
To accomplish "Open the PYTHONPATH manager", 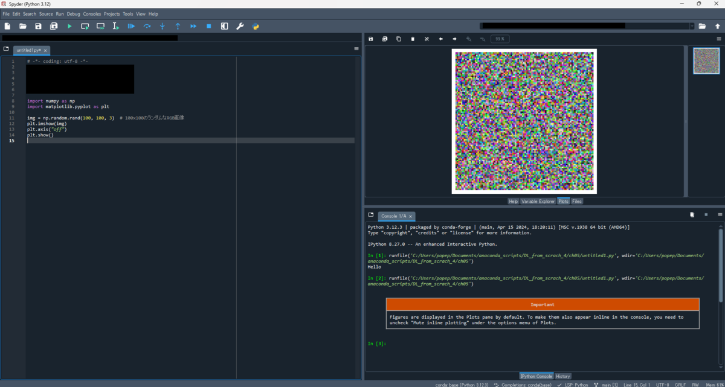I will click(x=255, y=26).
